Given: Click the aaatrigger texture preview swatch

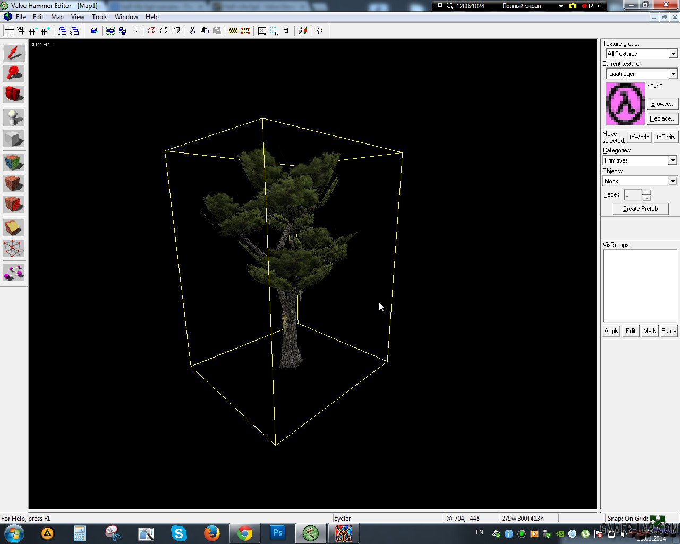Looking at the screenshot, I should 625,104.
